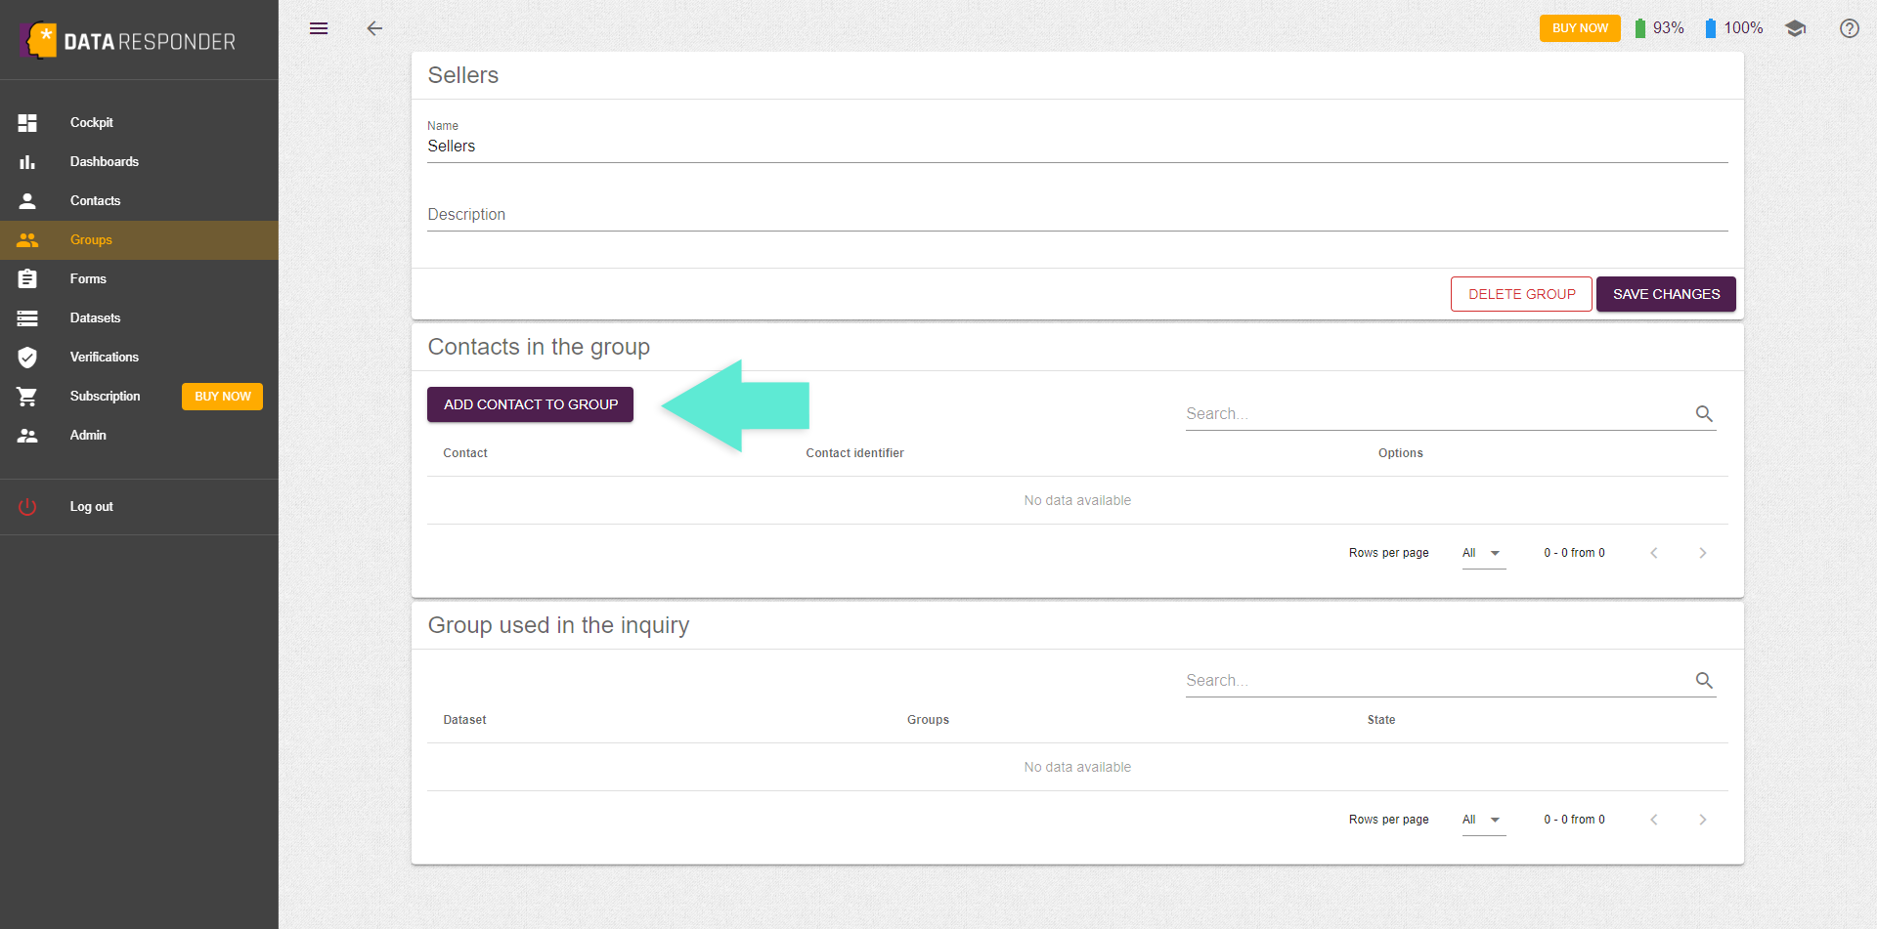Go back using the arrow icon
Screen dimensions: 1877x929
tap(374, 28)
